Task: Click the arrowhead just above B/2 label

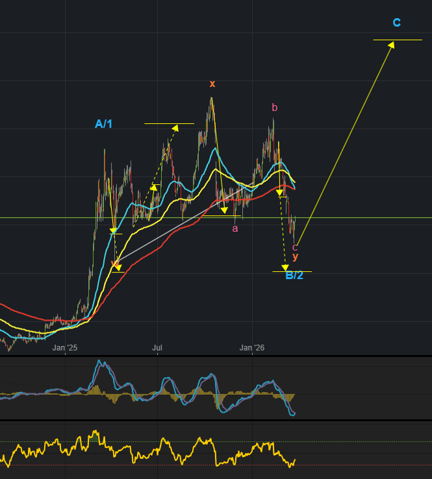Action: (285, 267)
